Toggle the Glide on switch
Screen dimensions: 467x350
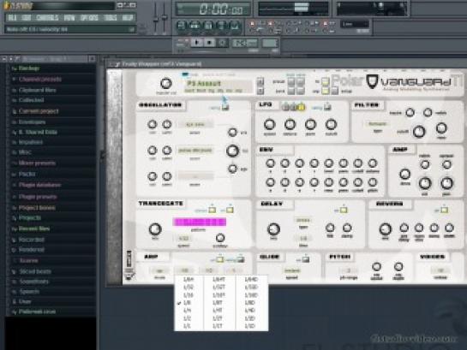pos(305,259)
